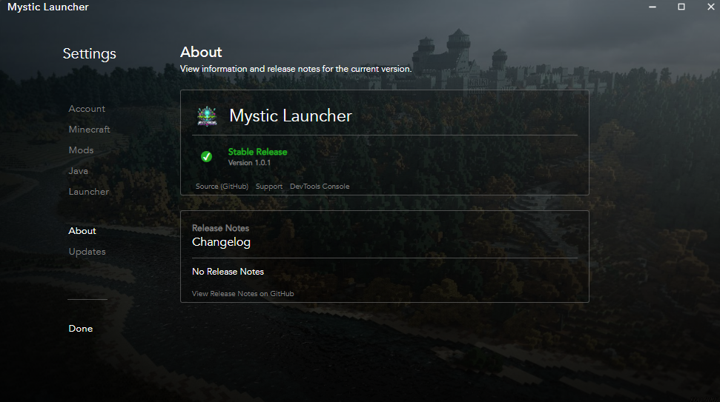This screenshot has width=720, height=402.
Task: Open the Account settings tab
Action: [x=87, y=109]
